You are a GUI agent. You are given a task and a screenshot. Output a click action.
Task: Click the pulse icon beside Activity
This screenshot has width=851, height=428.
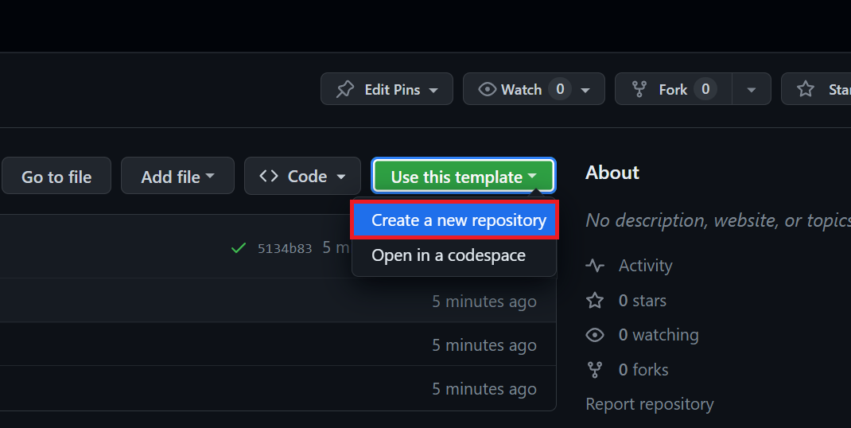click(595, 266)
